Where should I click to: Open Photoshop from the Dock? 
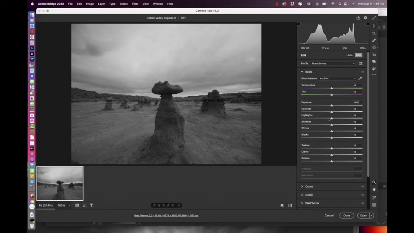click(32, 48)
